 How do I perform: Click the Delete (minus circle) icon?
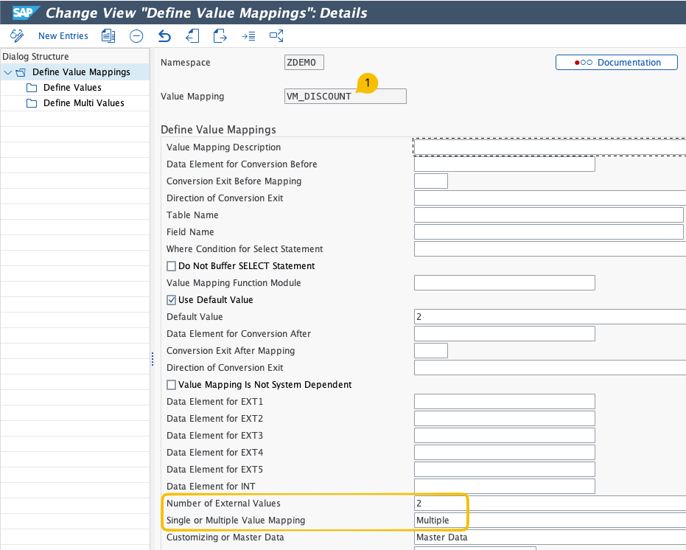pyautogui.click(x=136, y=36)
